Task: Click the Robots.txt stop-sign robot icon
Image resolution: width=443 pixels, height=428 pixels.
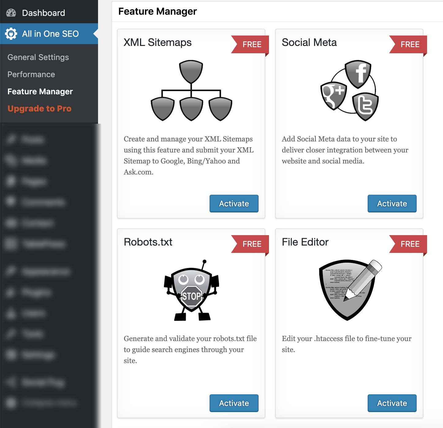Action: pos(191,290)
